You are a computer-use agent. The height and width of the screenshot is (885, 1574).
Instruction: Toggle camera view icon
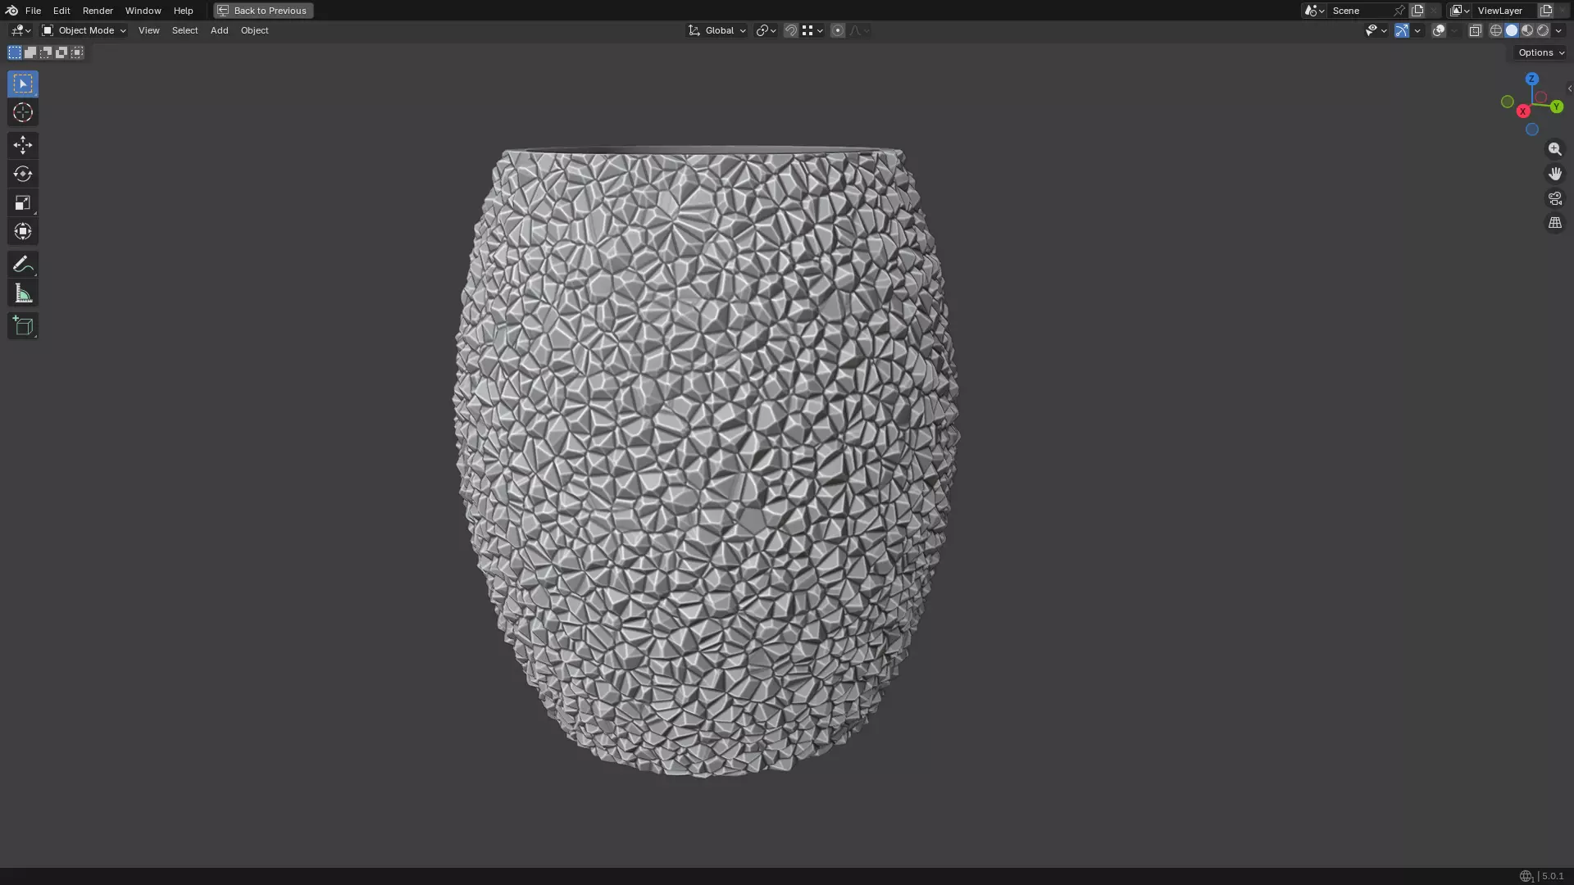[1554, 198]
